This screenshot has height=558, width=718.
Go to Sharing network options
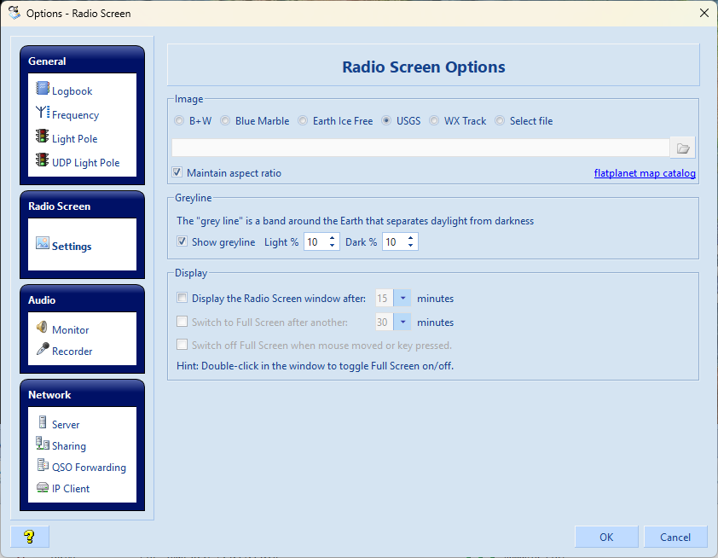[68, 446]
